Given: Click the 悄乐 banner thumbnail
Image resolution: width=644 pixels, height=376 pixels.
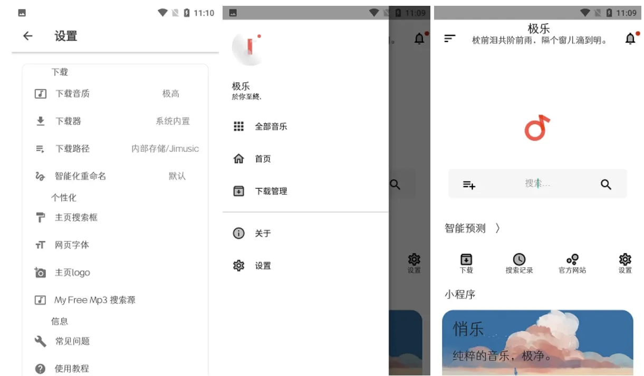Looking at the screenshot, I should (x=537, y=343).
